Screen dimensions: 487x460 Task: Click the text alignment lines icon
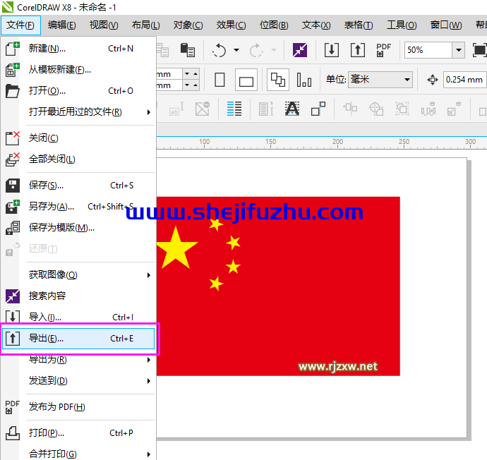(x=234, y=109)
